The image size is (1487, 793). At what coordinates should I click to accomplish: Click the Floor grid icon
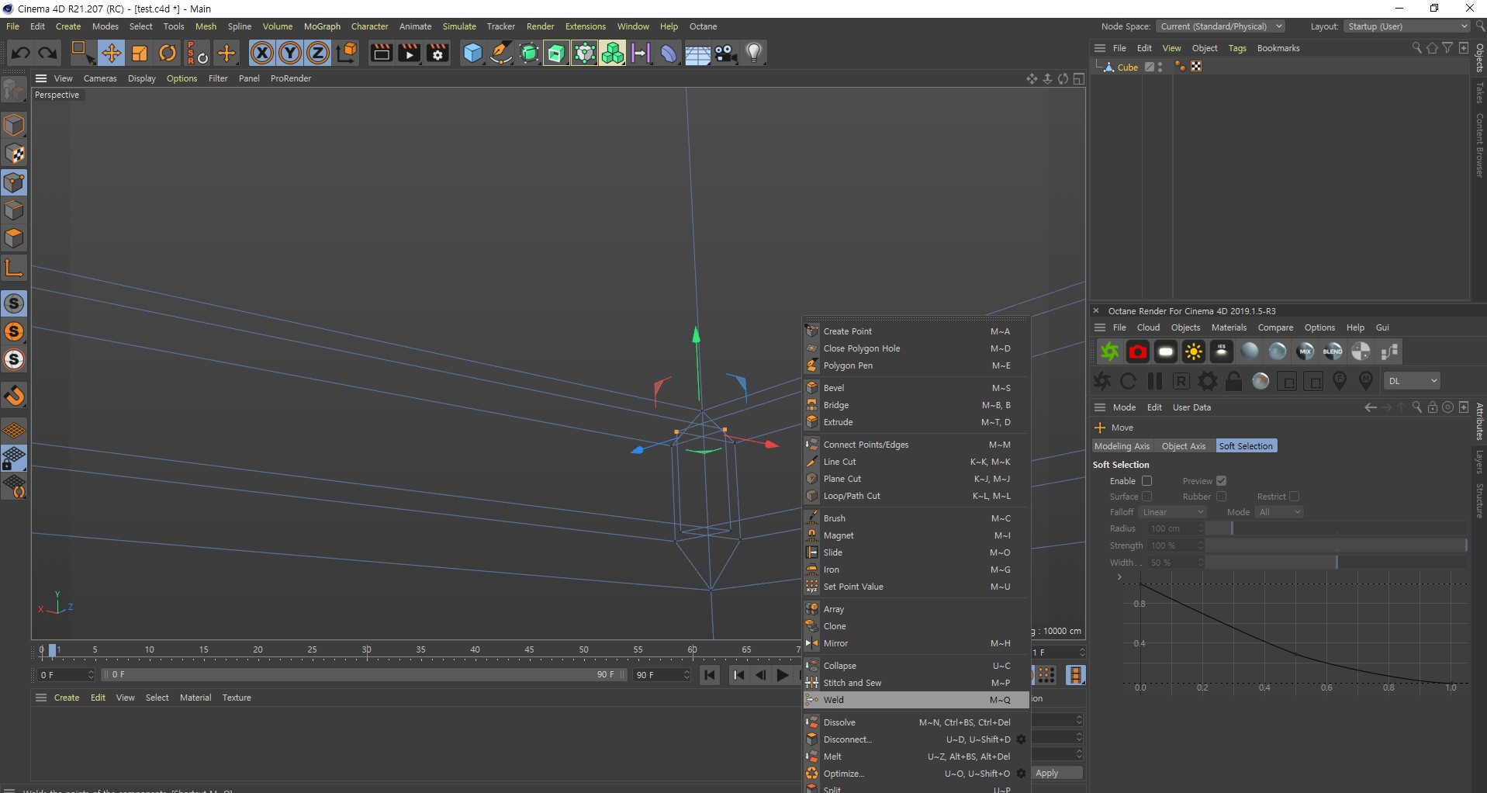pyautogui.click(x=697, y=53)
